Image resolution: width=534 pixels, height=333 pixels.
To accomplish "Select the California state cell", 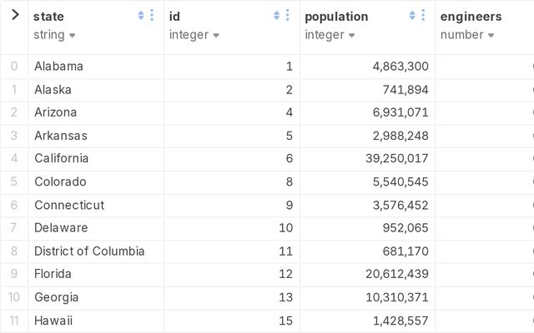I will coord(62,158).
